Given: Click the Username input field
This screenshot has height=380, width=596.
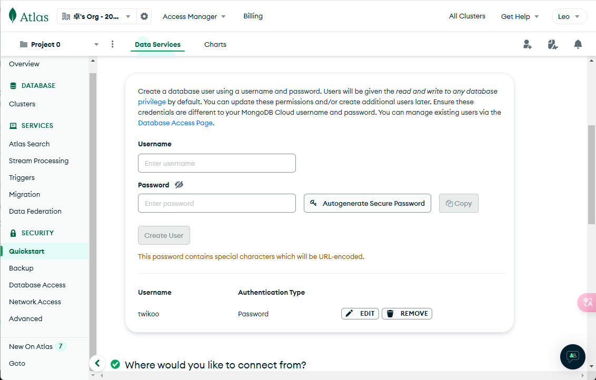Looking at the screenshot, I should tap(217, 163).
